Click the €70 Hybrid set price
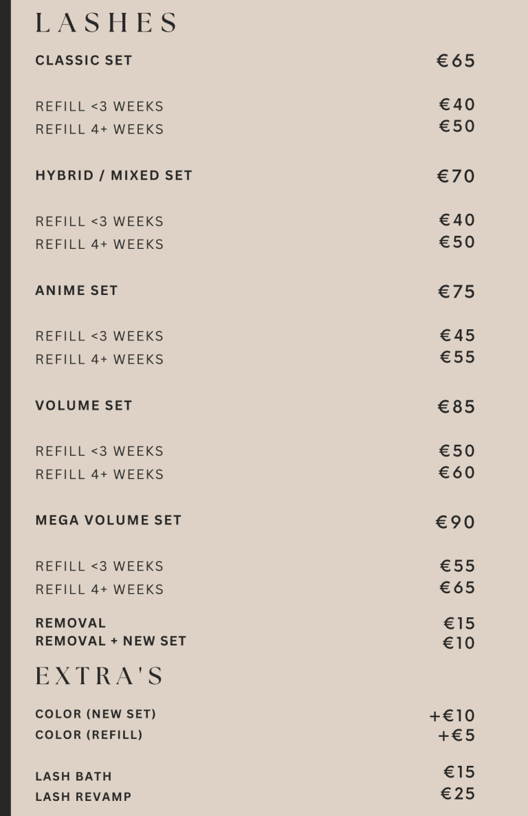Image resolution: width=528 pixels, height=816 pixels. (456, 177)
